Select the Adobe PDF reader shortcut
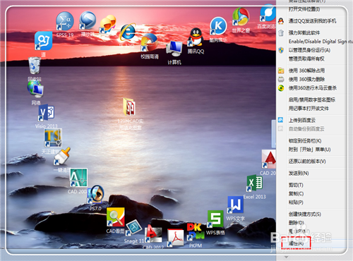The width and height of the screenshot is (353, 261). coord(176,238)
